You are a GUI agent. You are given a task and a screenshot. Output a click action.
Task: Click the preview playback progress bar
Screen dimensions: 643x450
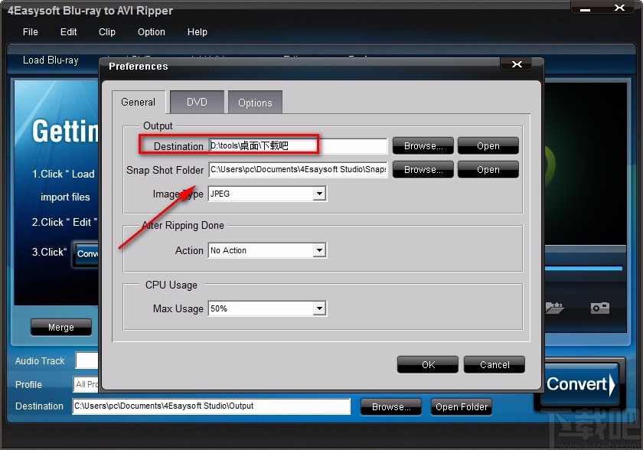point(583,269)
